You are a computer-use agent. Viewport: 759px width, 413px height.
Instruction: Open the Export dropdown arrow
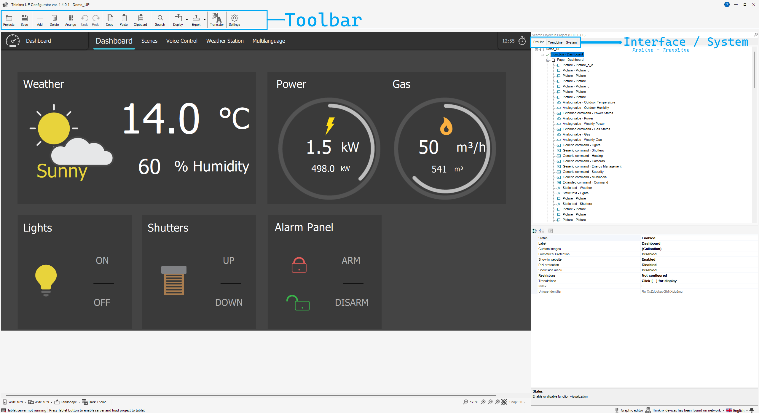[205, 20]
